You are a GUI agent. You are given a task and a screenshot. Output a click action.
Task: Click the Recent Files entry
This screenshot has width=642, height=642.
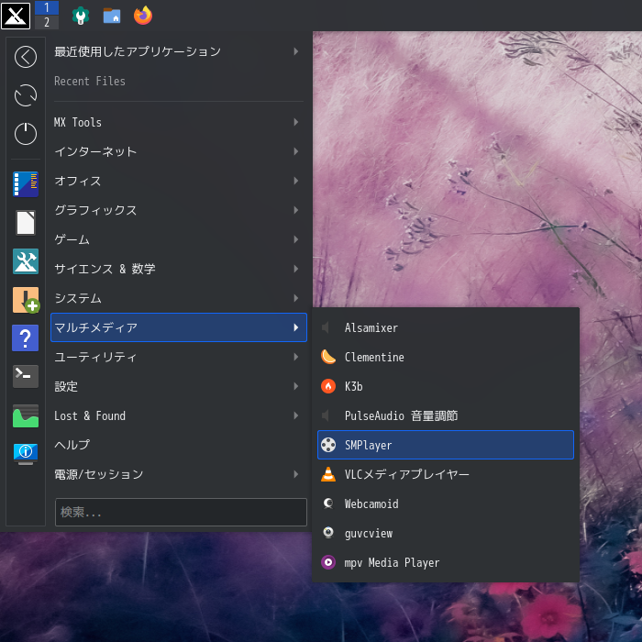179,81
